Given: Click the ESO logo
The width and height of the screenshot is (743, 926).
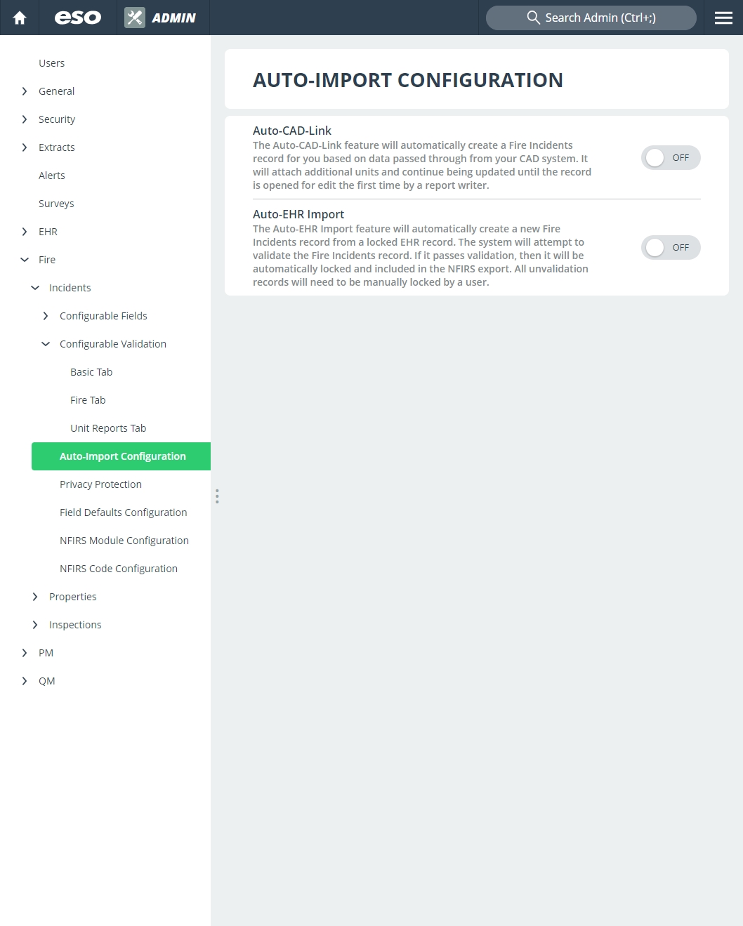Looking at the screenshot, I should click(78, 18).
